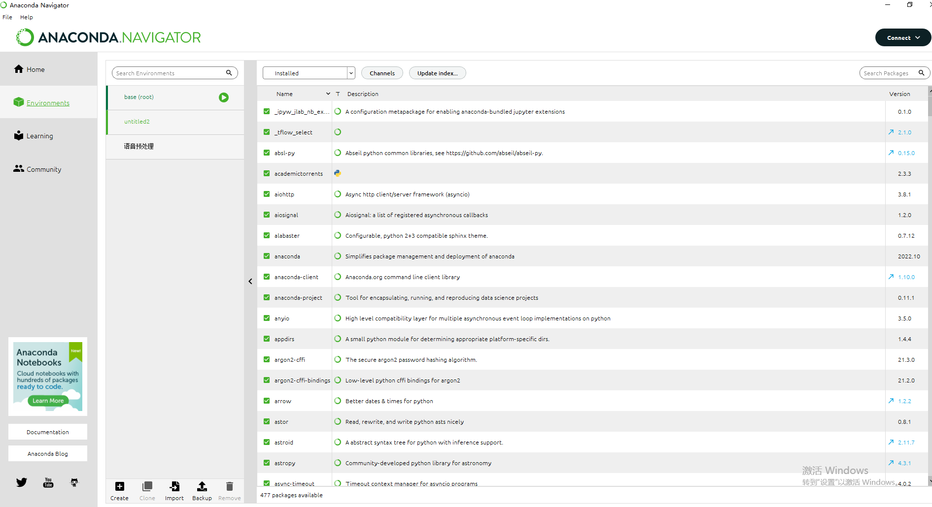Click the Description column header
Screen dimensions: 932x507
(x=363, y=94)
